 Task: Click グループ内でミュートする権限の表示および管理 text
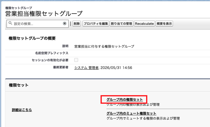pyautogui.click(x=143, y=118)
